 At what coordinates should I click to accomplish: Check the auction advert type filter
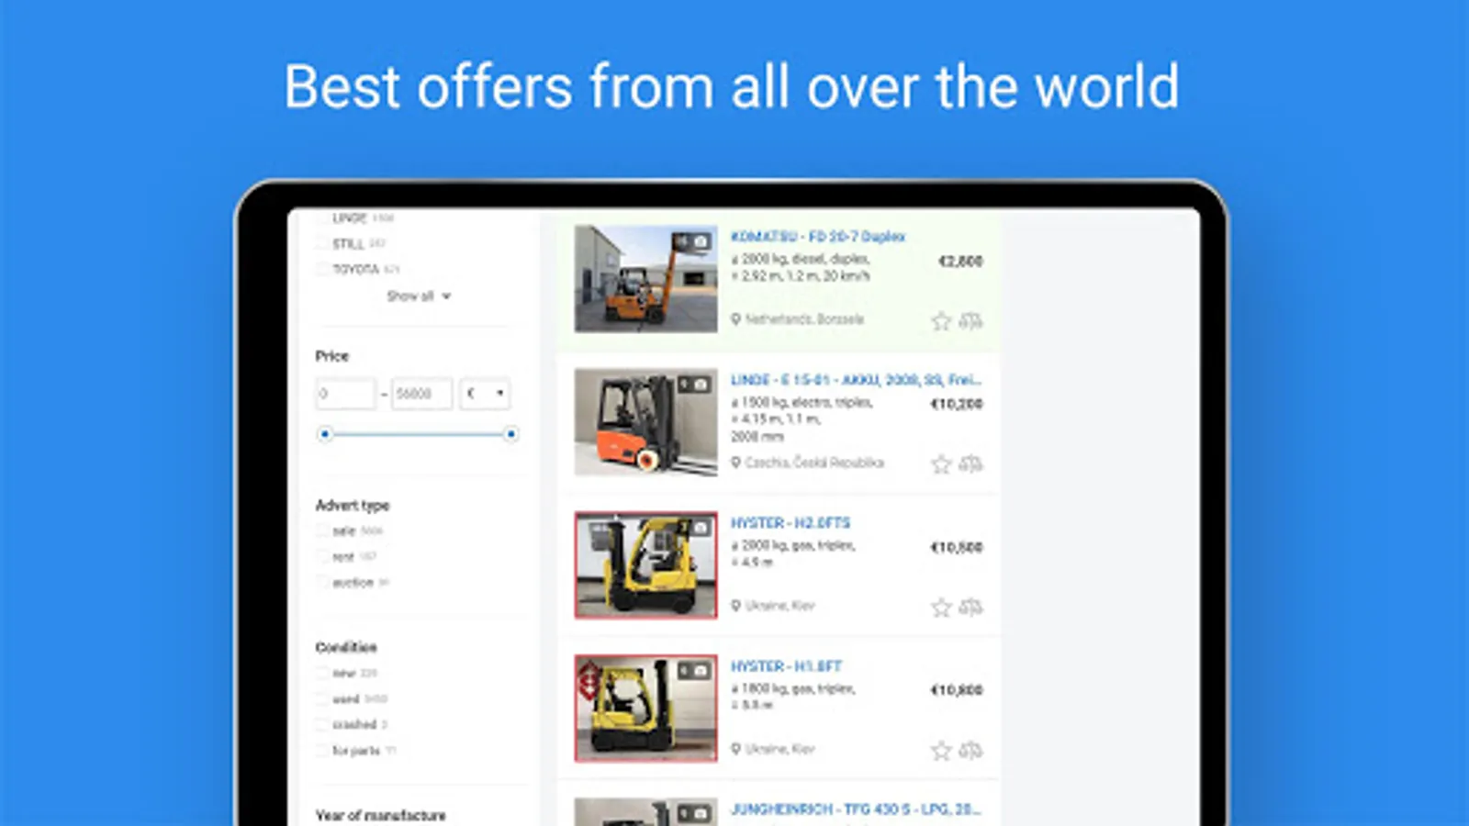[x=321, y=582]
